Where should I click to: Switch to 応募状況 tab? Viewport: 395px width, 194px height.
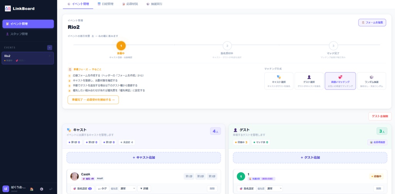(x=130, y=4)
